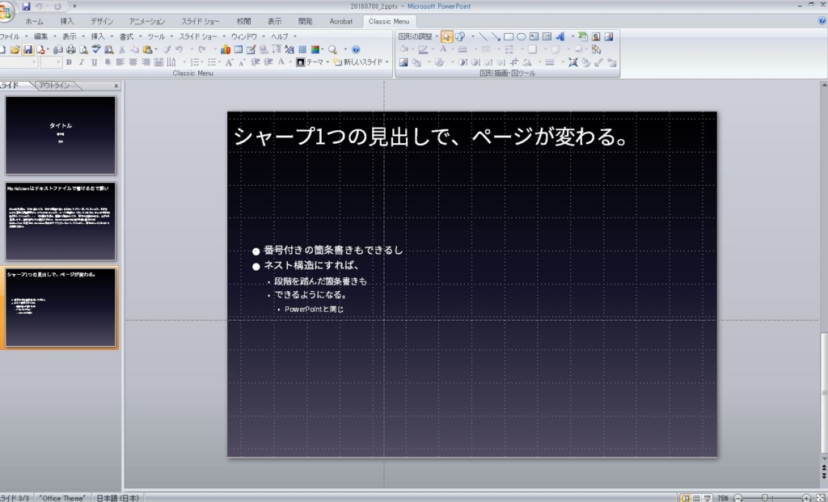Open the Acrobat ribbon tab
The width and height of the screenshot is (828, 502).
click(x=340, y=21)
